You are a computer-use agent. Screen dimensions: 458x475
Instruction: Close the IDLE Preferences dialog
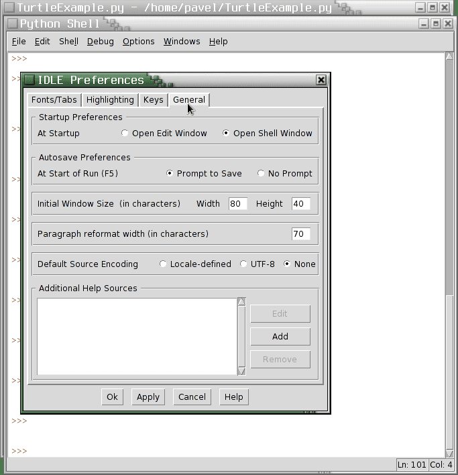[321, 80]
